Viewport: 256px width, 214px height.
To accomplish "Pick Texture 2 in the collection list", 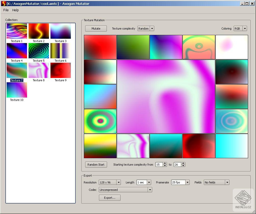I will [39, 31].
